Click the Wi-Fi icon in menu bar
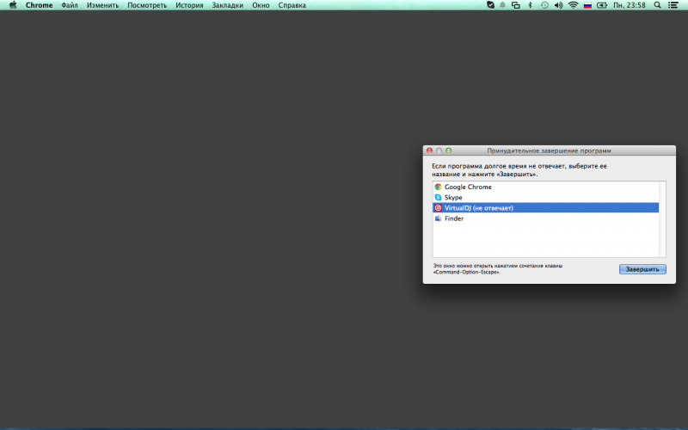This screenshot has width=688, height=430. [x=573, y=5]
